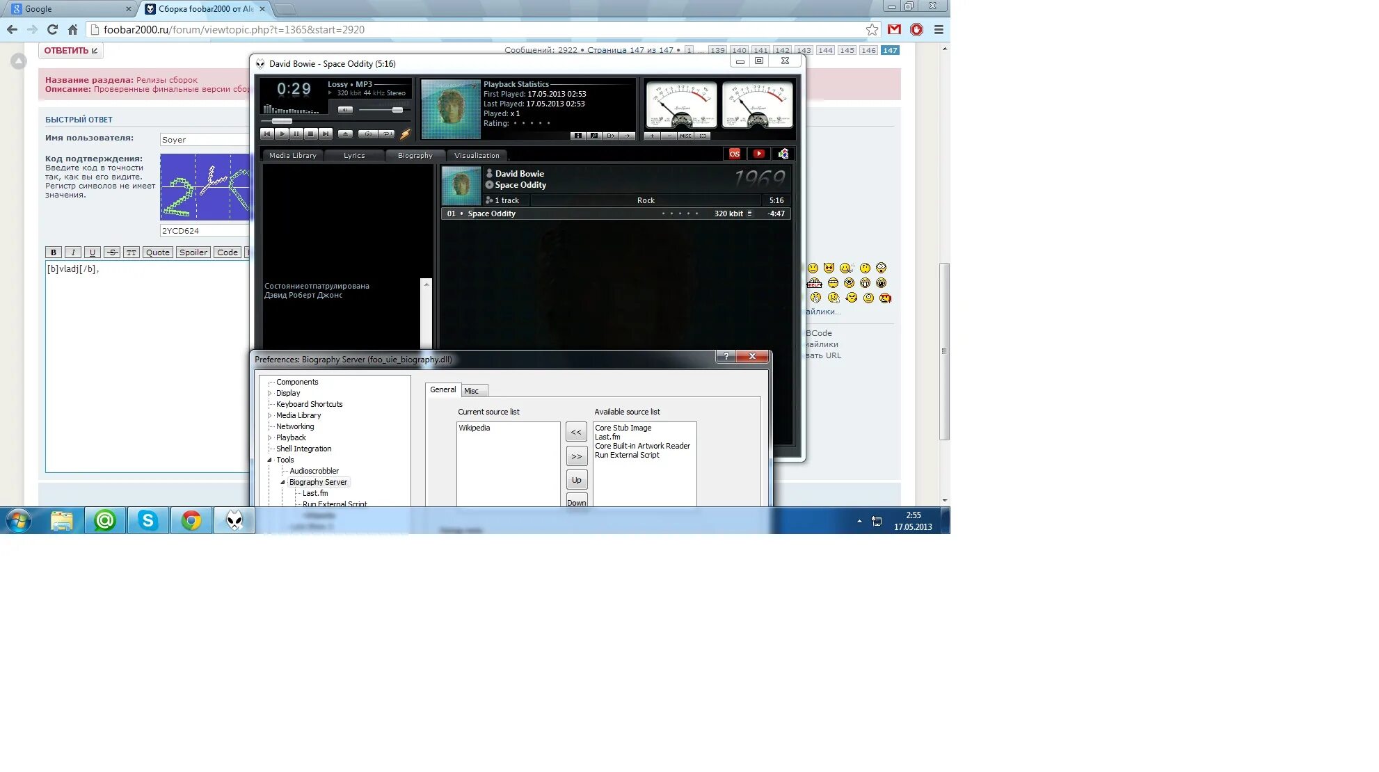Collapse the Tools tree node
Screen dimensions: 1379x772
(270, 460)
